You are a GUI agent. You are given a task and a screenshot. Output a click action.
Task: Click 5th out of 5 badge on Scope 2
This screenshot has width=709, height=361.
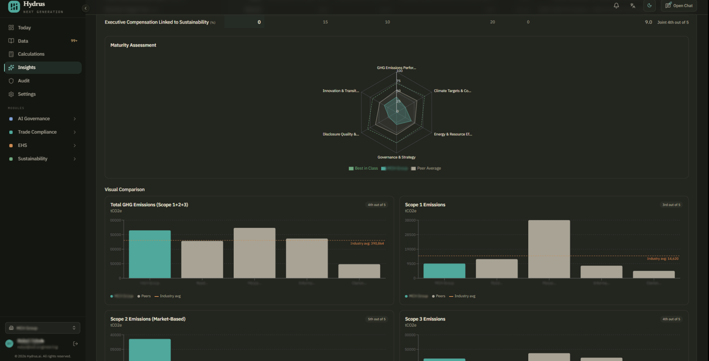[376, 319]
